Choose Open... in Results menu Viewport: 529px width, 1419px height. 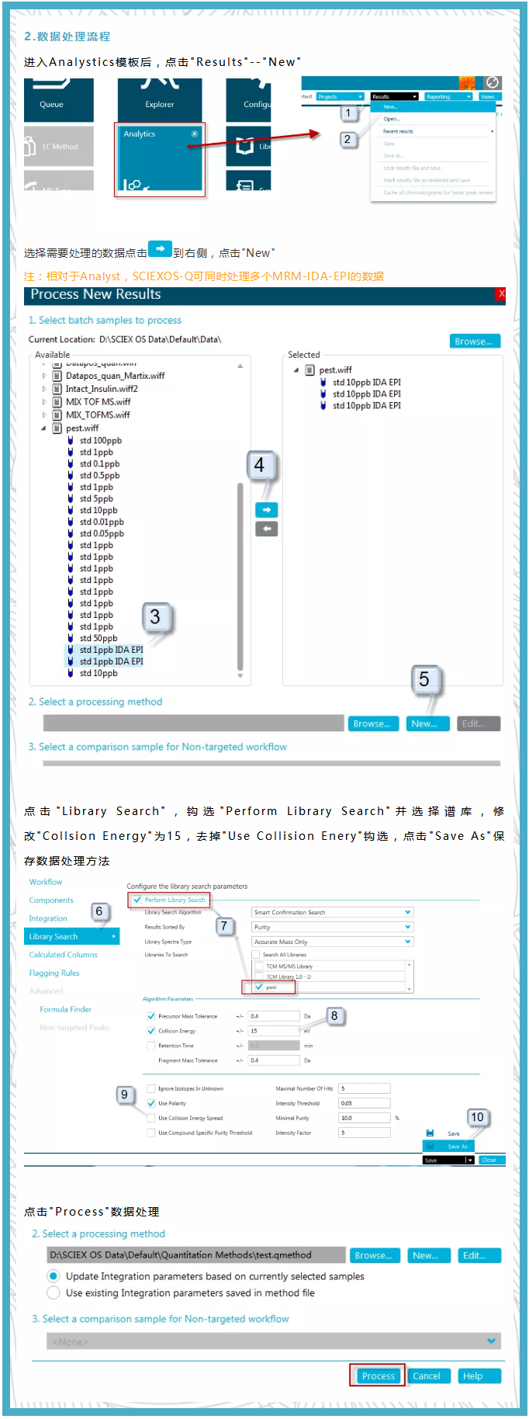click(432, 119)
